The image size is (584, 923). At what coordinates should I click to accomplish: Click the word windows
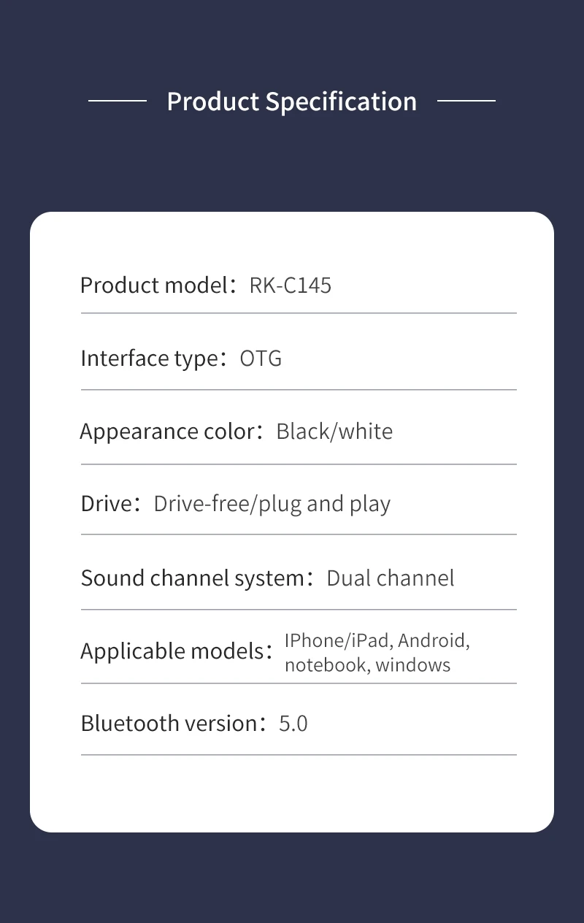click(413, 665)
